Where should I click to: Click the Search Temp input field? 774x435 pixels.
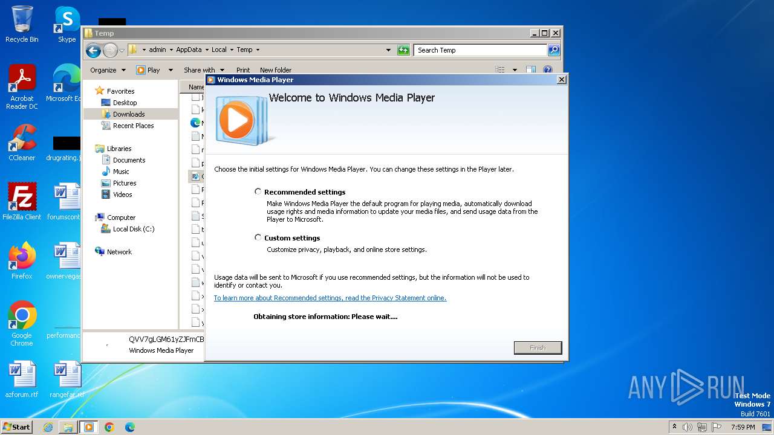click(481, 50)
